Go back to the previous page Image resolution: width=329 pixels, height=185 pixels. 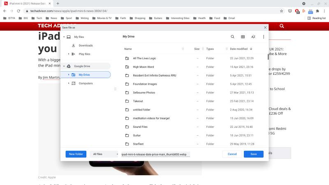(5, 11)
